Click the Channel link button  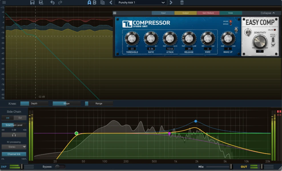[x=14, y=154]
